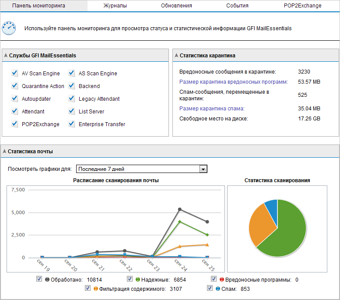Click the AS Scan Engine status checkmark
Viewport: 340px width, 300px height.
(72, 73)
